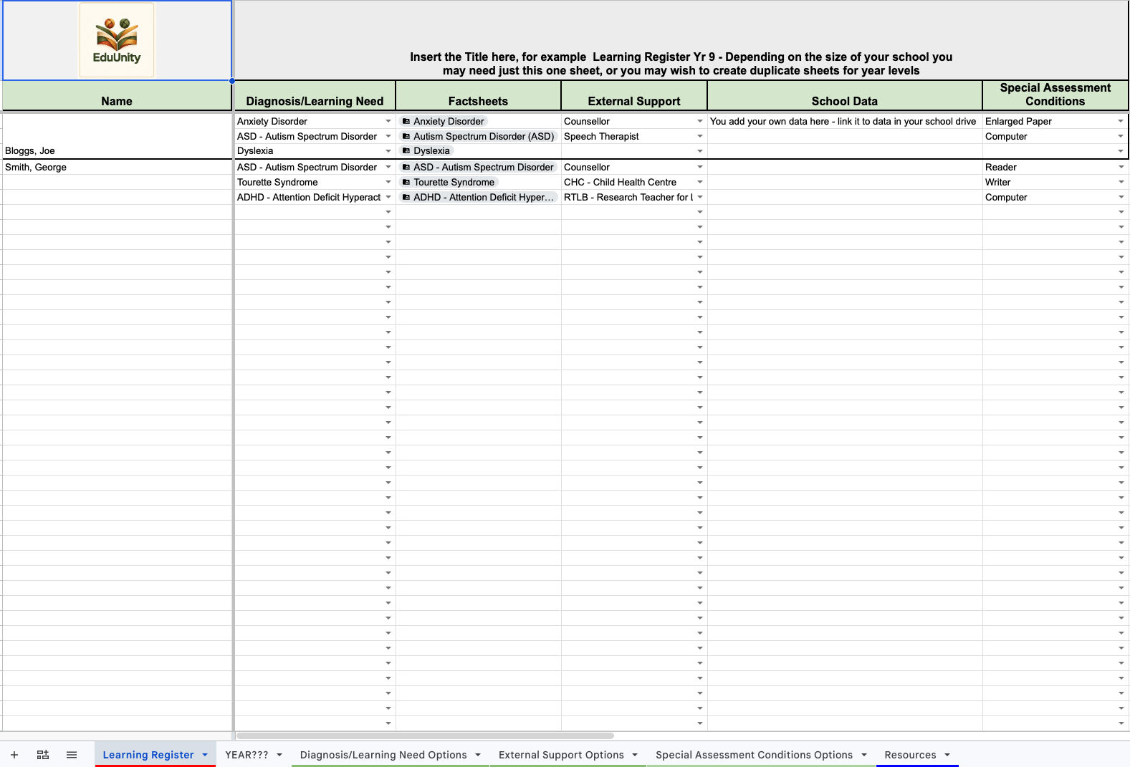
Task: Expand the Enlarged Paper conditions dropdown
Action: [1121, 122]
